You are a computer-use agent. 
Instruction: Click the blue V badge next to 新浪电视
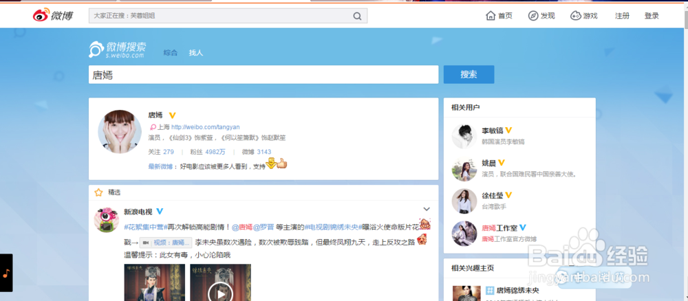tap(160, 212)
